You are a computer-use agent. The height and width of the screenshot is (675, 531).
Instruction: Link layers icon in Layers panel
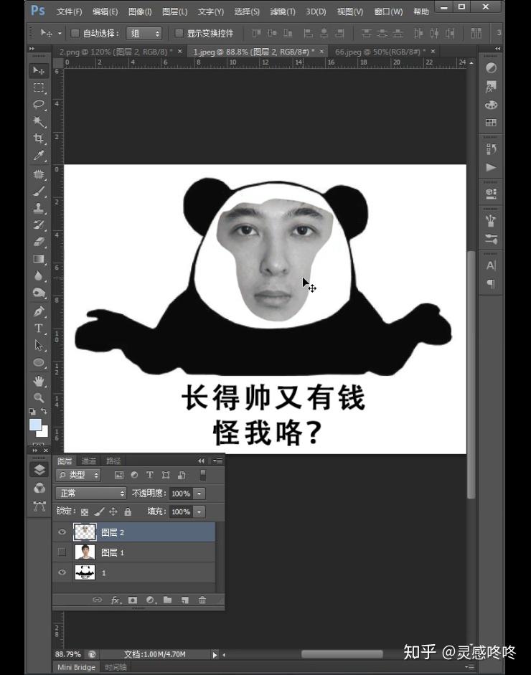(x=98, y=600)
